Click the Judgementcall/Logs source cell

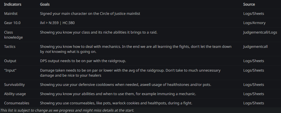pos(260,32)
